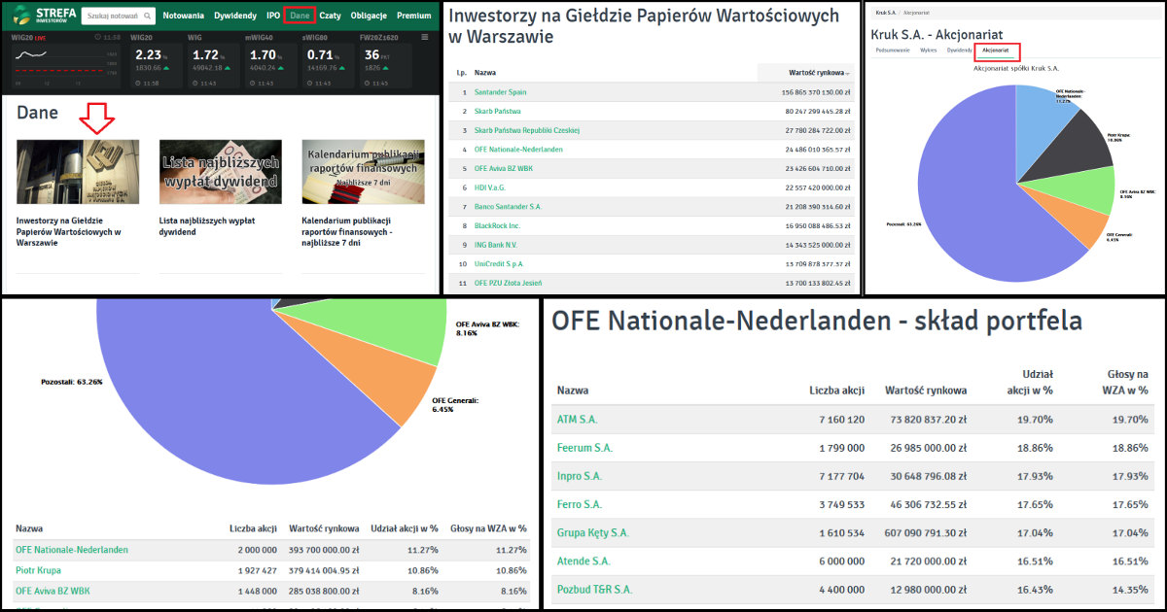The width and height of the screenshot is (1167, 612).
Task: Sort by Wartość rynkowa column arrow
Action: tap(848, 74)
